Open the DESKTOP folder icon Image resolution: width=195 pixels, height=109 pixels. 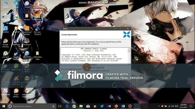[16, 30]
